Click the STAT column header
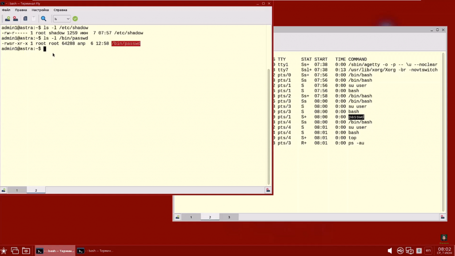Screen dimensions: 455x256 tap(306, 59)
